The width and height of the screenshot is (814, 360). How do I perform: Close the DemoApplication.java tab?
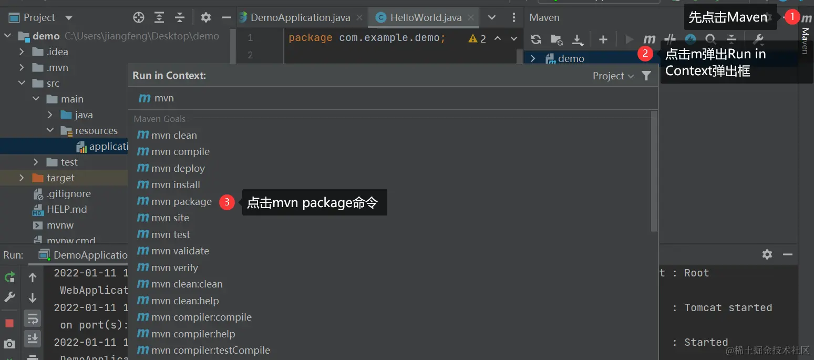tap(359, 17)
